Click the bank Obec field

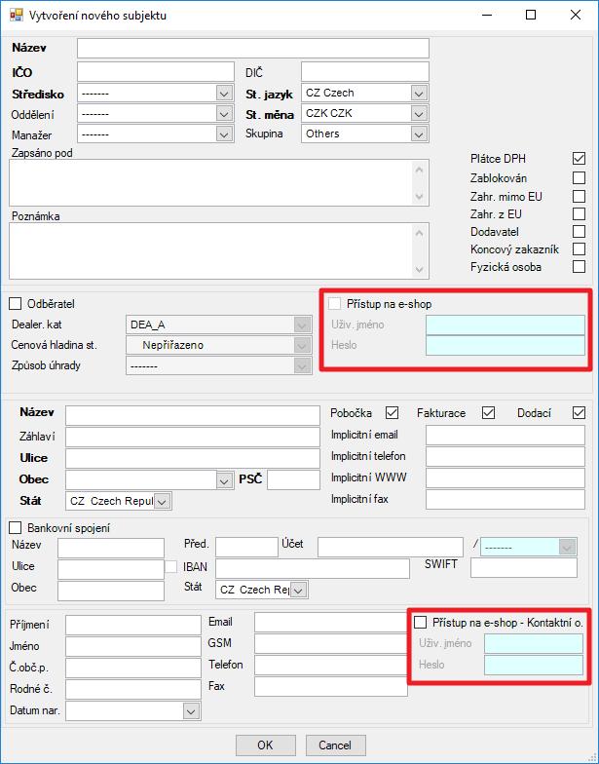point(111,591)
